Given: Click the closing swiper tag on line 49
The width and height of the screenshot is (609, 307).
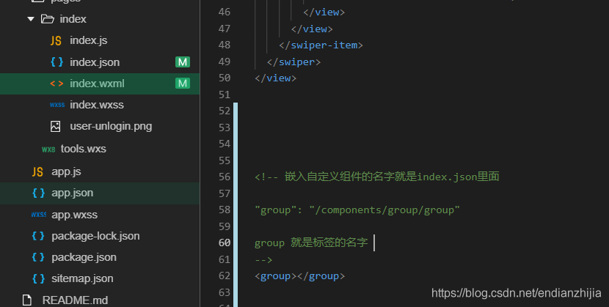Looking at the screenshot, I should (x=293, y=62).
